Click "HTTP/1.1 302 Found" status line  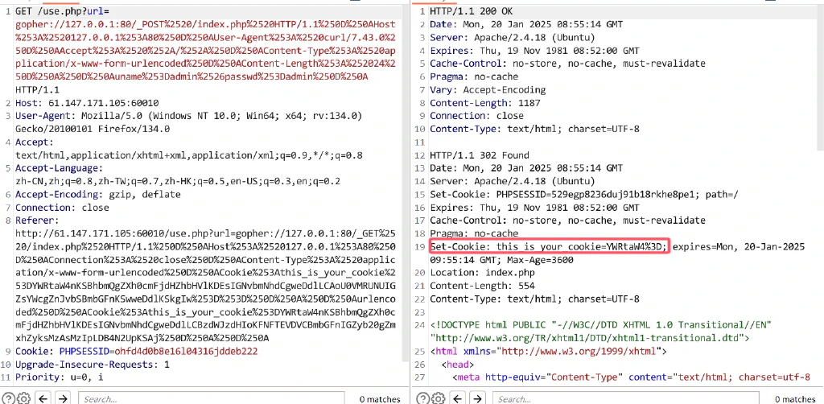coord(480,155)
